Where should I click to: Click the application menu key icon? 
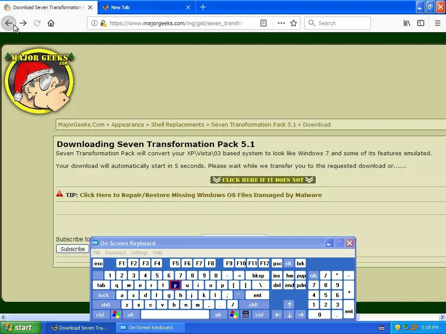[x=246, y=315]
